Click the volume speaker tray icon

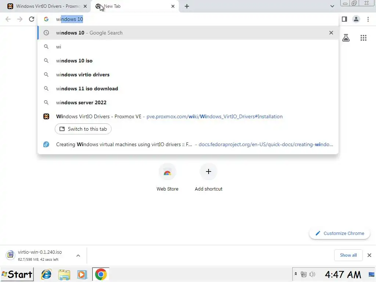(x=312, y=274)
